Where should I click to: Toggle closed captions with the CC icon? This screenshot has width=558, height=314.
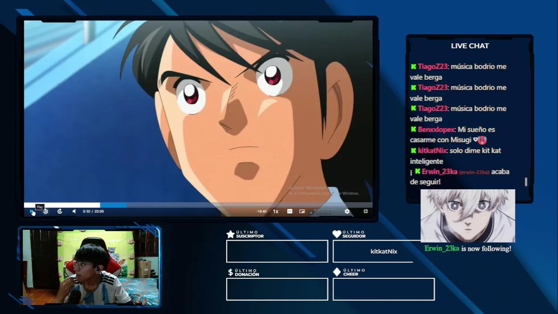(x=289, y=212)
